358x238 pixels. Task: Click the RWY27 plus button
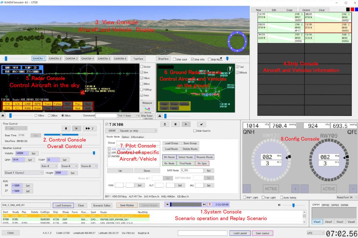pyautogui.click(x=295, y=189)
